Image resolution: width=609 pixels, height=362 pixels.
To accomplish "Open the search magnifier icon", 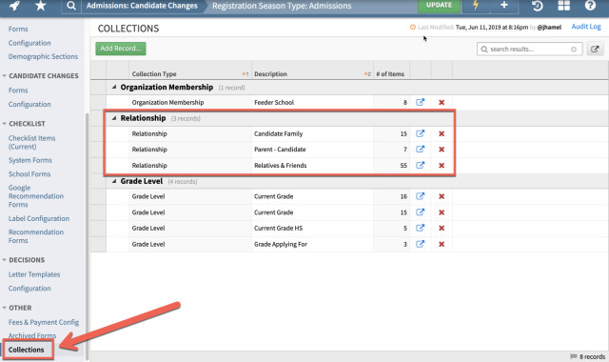I will pos(71,6).
